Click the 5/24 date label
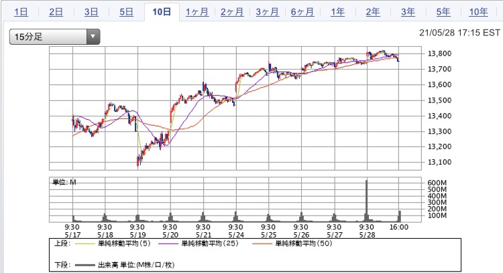The image size is (503, 273). 236,235
